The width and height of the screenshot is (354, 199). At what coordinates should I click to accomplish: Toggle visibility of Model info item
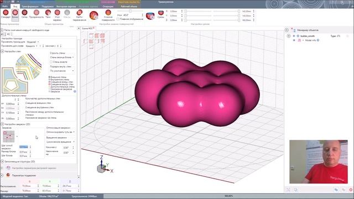tap(294, 40)
